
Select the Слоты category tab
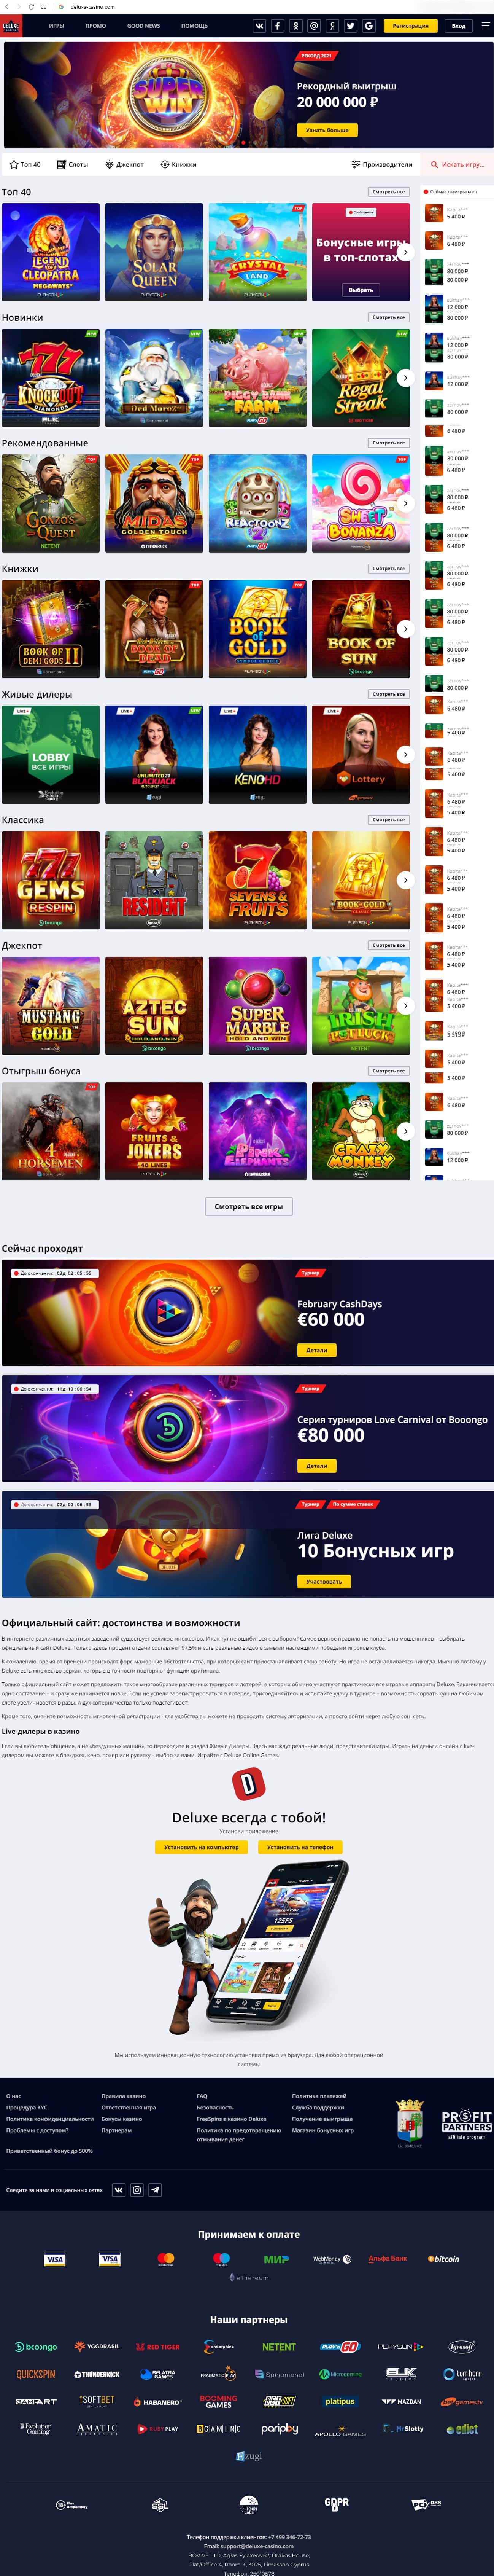(72, 164)
